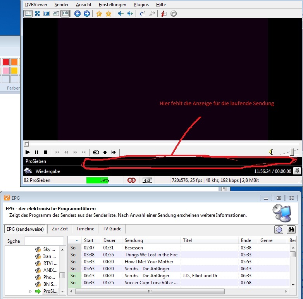Switch to the TV Guide tab
The width and height of the screenshot is (303, 299).
pyautogui.click(x=112, y=229)
